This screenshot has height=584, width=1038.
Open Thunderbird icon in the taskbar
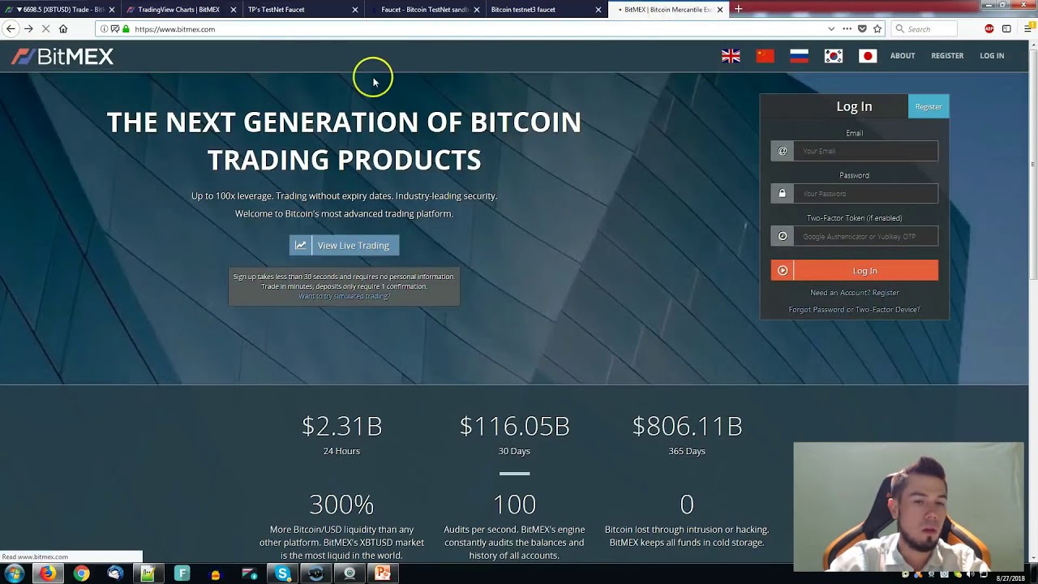[x=114, y=573]
